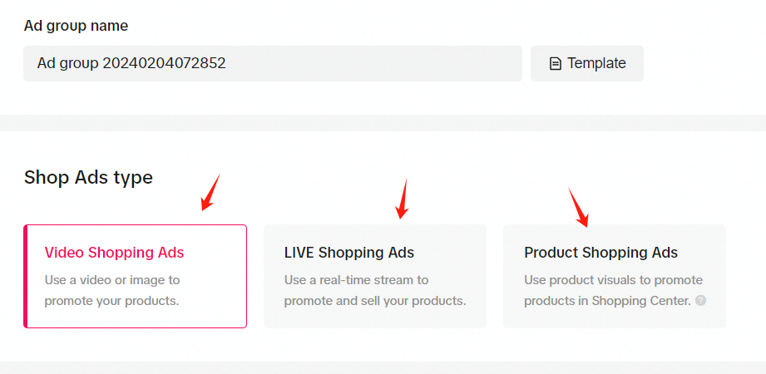Pick the Product Shopping Ads option card

pyautogui.click(x=615, y=277)
